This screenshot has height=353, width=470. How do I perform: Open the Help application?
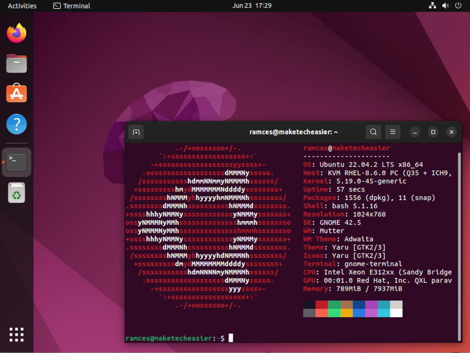tap(16, 124)
